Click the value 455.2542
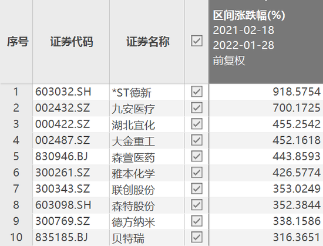 click(x=297, y=124)
